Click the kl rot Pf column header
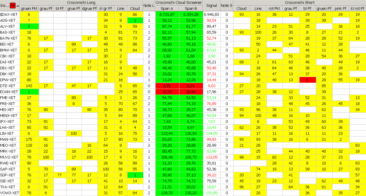This screenshot has height=196, width=366. point(357,9)
